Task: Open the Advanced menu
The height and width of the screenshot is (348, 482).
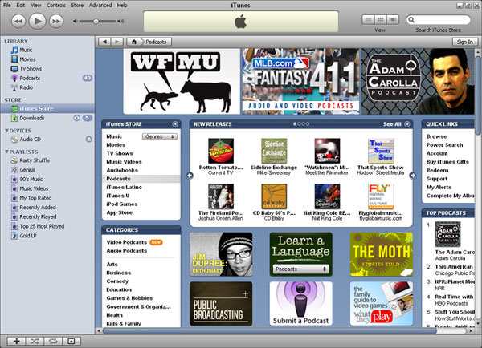Action: tap(100, 6)
